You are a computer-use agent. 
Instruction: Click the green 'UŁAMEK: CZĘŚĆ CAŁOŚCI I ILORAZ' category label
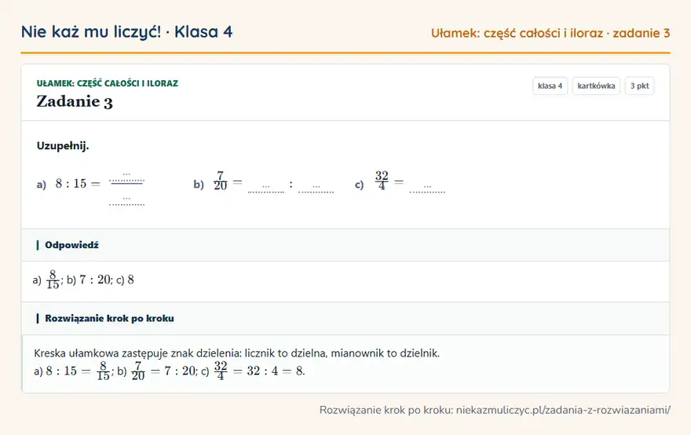[x=107, y=83]
